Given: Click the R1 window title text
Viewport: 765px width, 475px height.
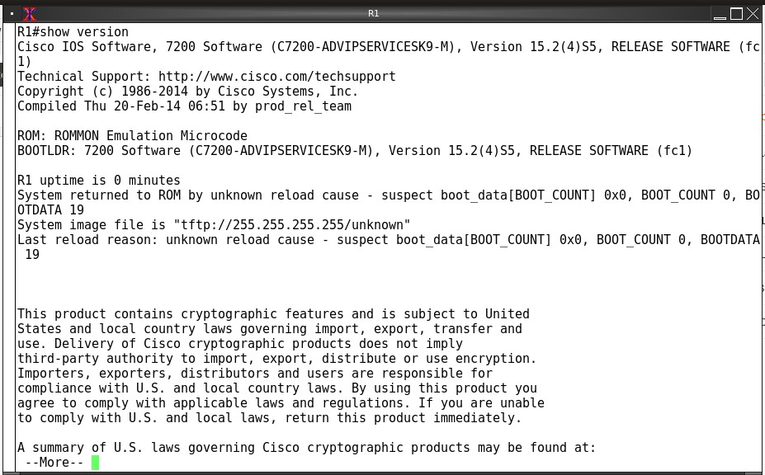Looking at the screenshot, I should coord(373,14).
